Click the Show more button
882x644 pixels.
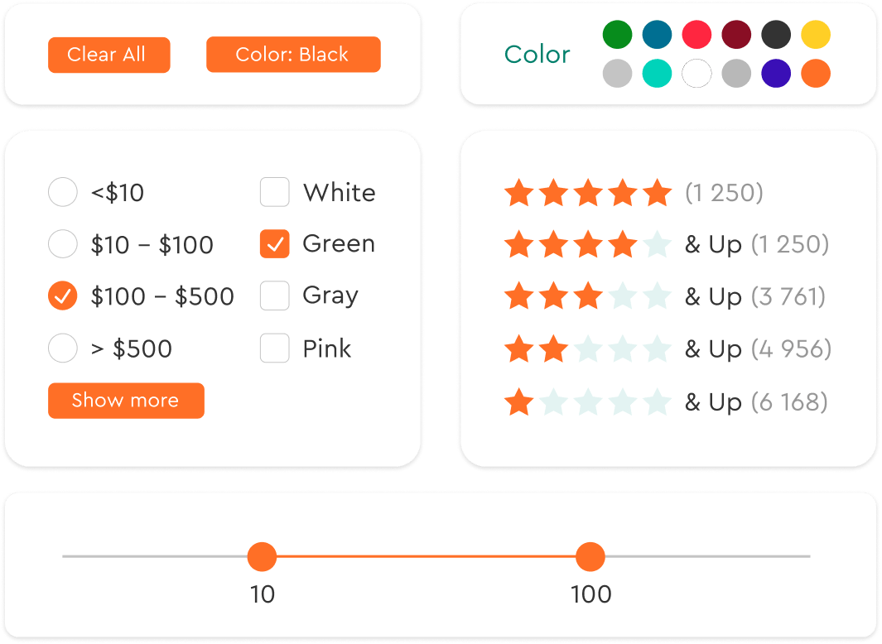(126, 401)
